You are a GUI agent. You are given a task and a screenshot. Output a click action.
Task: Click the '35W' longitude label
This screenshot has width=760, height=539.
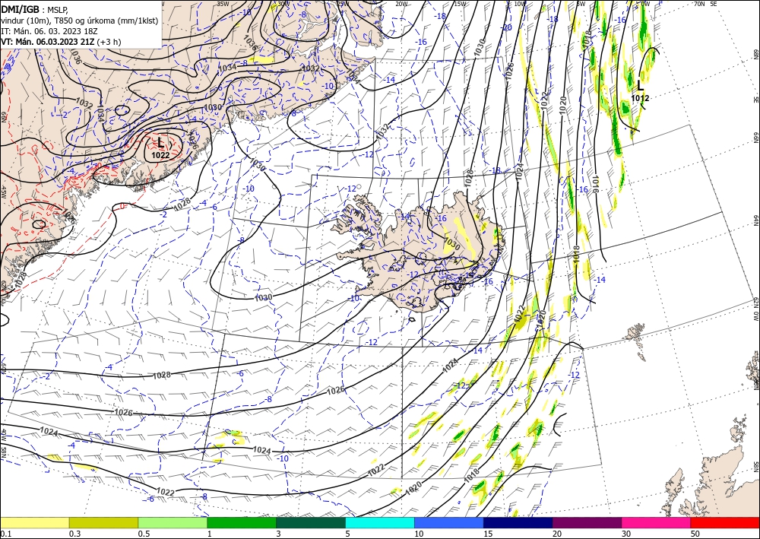click(x=223, y=4)
